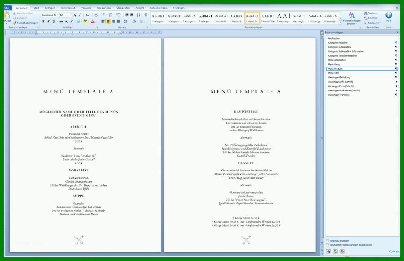Clear all formatting icon
The image size is (404, 261).
tap(96, 15)
